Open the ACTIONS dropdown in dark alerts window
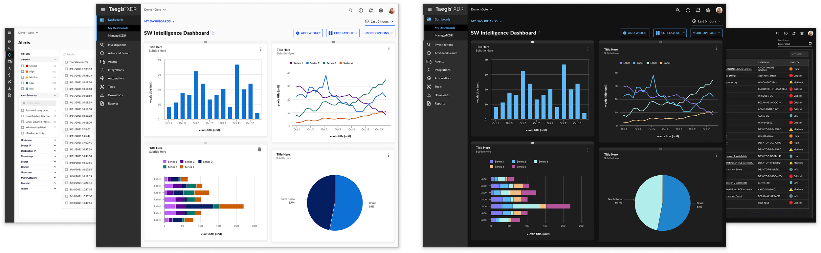 click(x=799, y=54)
